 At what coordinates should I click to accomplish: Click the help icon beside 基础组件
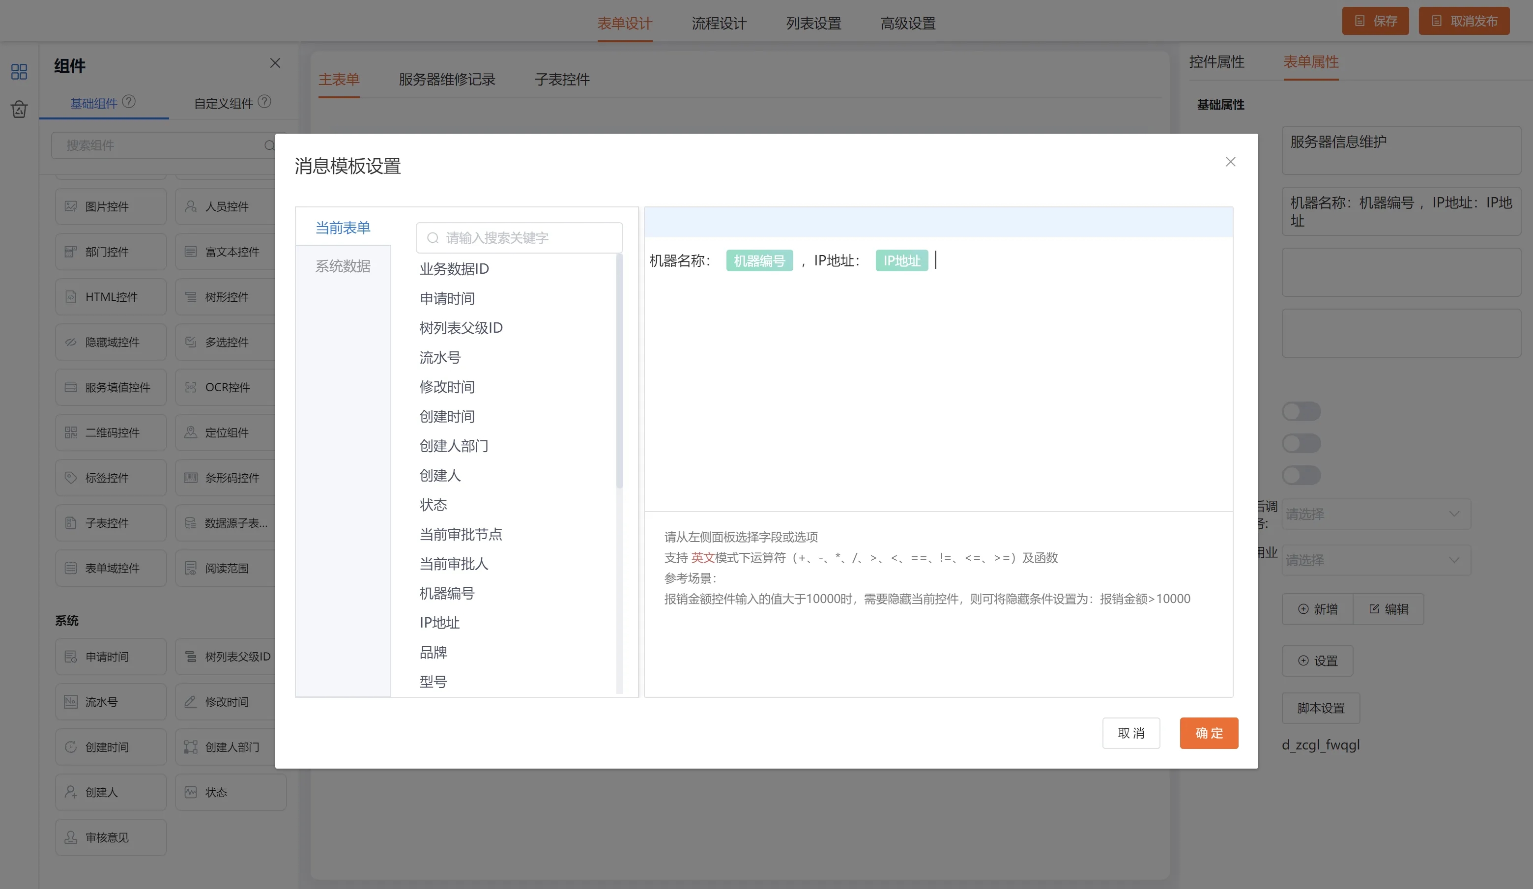[x=129, y=102]
